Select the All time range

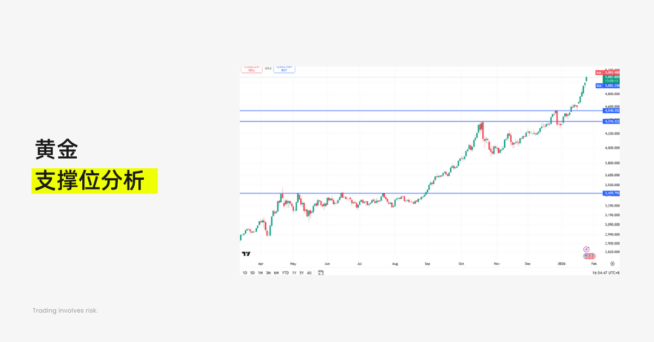(309, 273)
